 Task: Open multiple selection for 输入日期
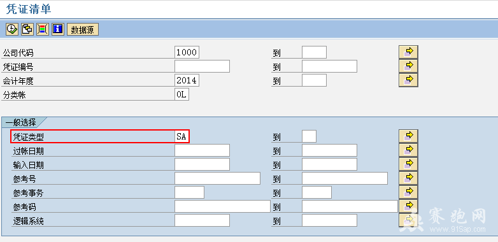click(x=408, y=164)
